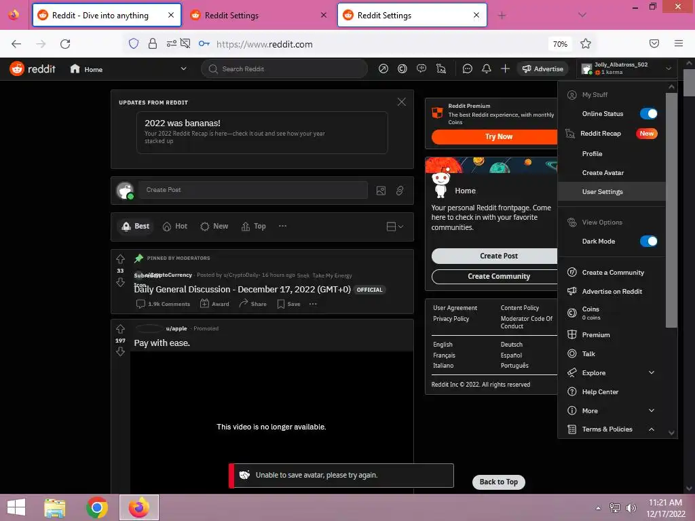Award the Daily General Discussion post
The height and width of the screenshot is (521, 695).
pos(214,304)
